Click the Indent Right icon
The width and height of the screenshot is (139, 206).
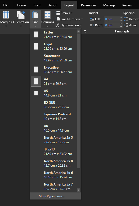tap(92, 25)
